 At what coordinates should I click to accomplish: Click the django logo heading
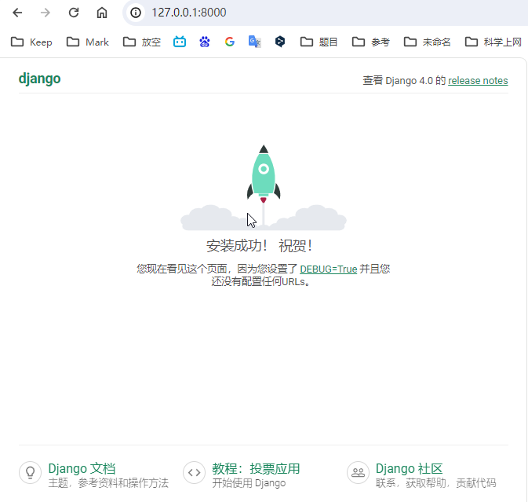click(x=39, y=79)
